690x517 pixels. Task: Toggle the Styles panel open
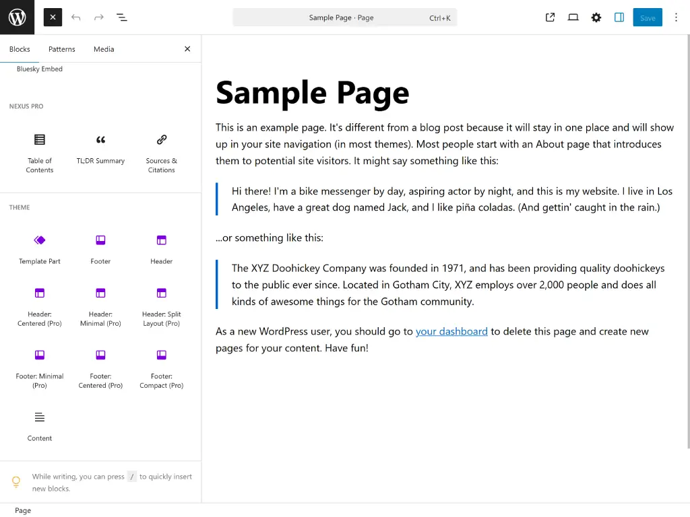pos(619,18)
